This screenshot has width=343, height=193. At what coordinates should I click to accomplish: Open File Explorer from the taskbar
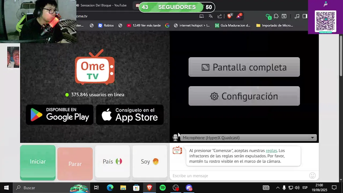(x=123, y=188)
